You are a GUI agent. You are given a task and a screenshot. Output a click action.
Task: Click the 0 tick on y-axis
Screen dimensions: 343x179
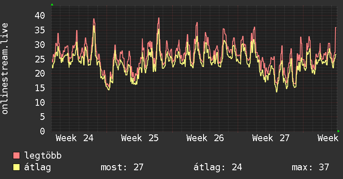pos(42,131)
